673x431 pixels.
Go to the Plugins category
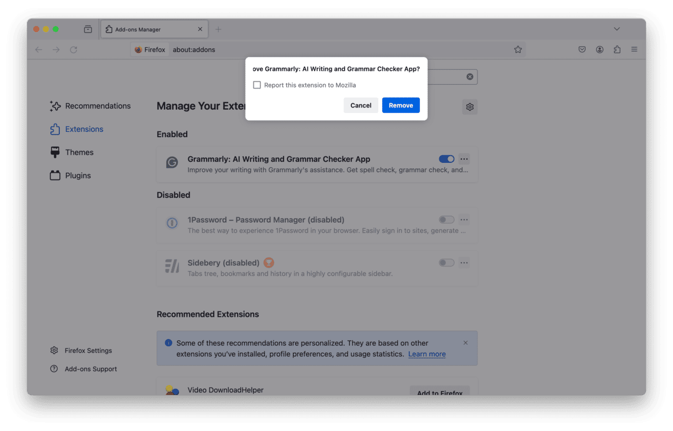[x=78, y=176]
